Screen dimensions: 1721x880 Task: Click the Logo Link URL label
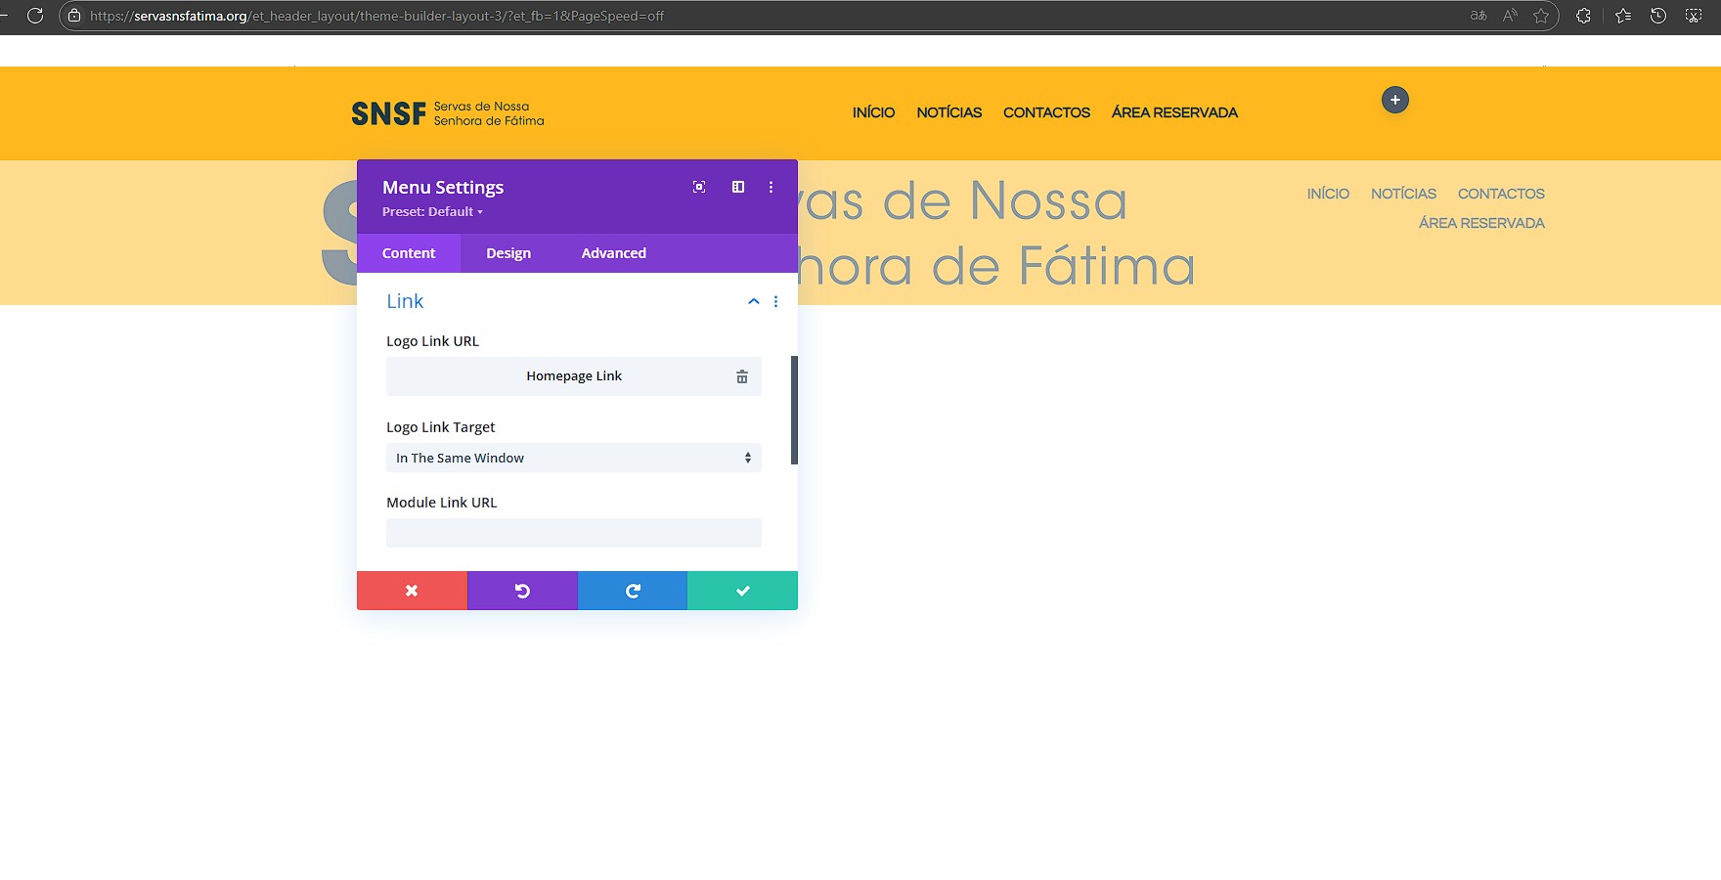pos(432,341)
